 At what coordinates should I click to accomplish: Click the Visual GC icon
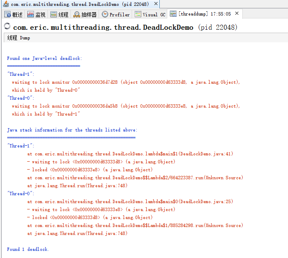[138, 14]
